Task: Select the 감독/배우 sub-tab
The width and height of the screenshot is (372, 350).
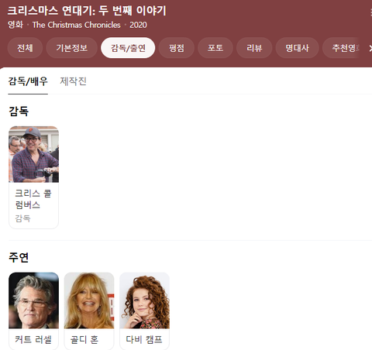Action: (28, 81)
